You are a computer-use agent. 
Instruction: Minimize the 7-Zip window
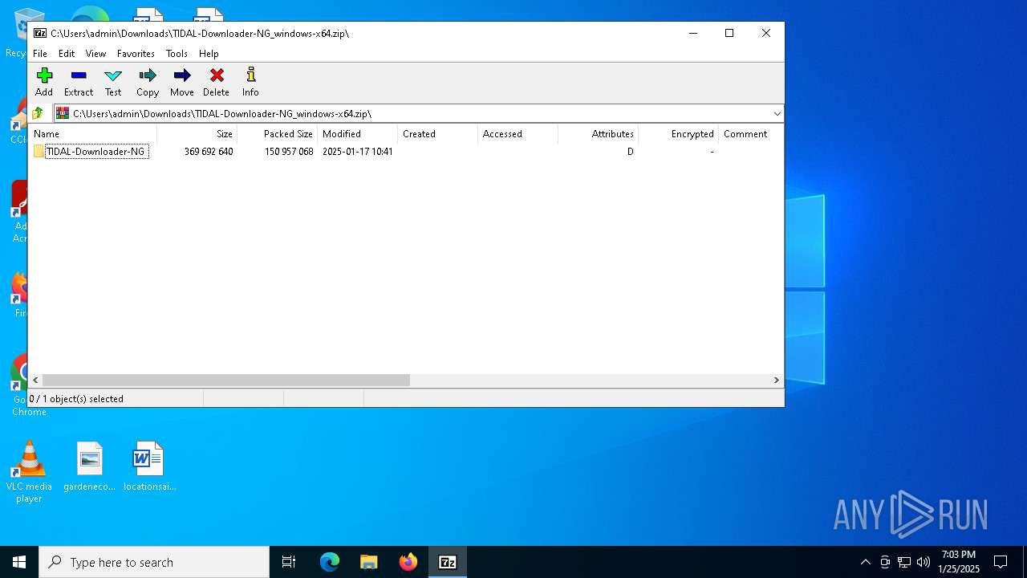pos(693,33)
